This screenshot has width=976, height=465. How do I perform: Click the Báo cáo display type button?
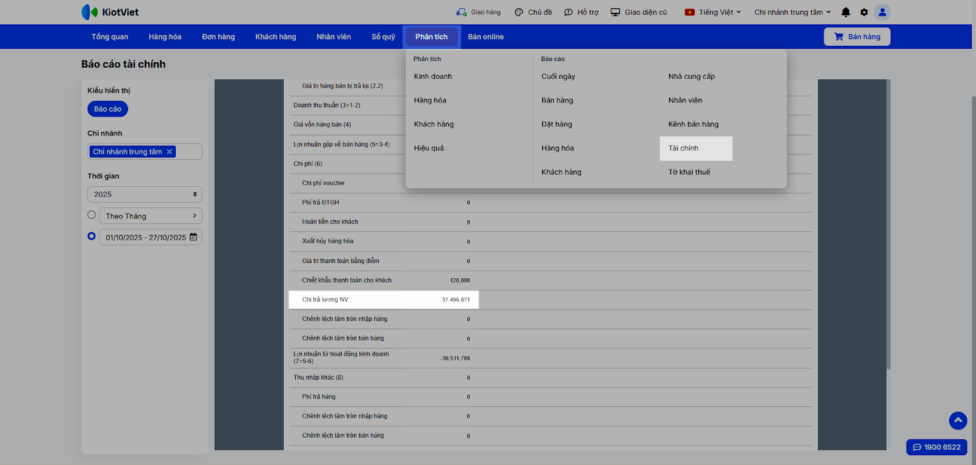tap(107, 109)
